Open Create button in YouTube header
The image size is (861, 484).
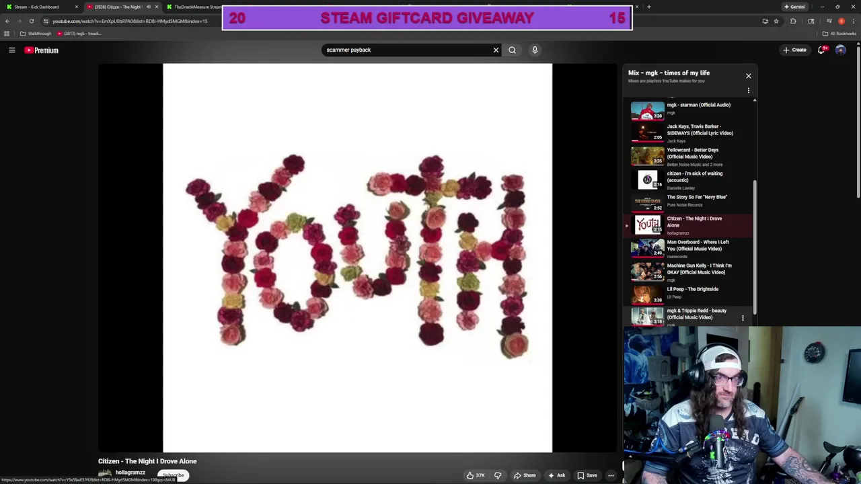pyautogui.click(x=794, y=50)
